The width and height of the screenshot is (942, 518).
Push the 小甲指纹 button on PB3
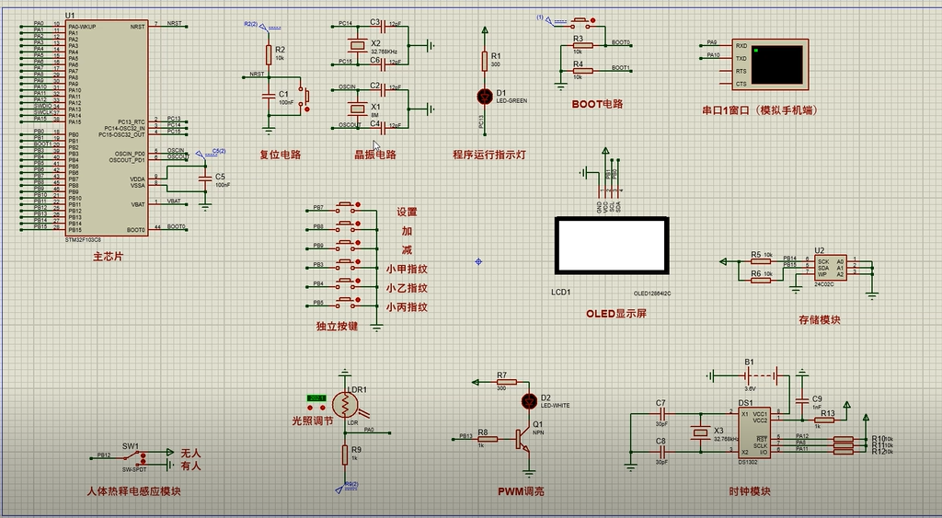tap(347, 265)
